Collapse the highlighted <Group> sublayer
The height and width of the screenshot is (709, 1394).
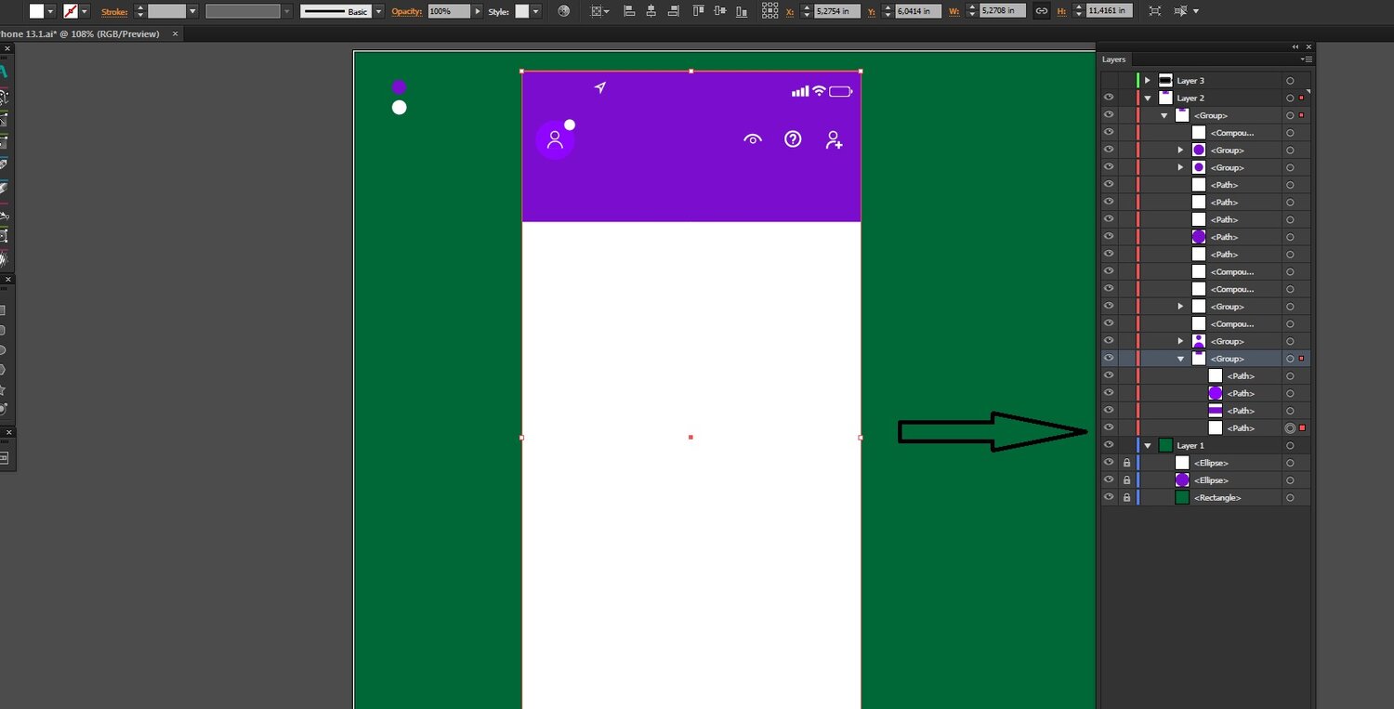pos(1181,359)
